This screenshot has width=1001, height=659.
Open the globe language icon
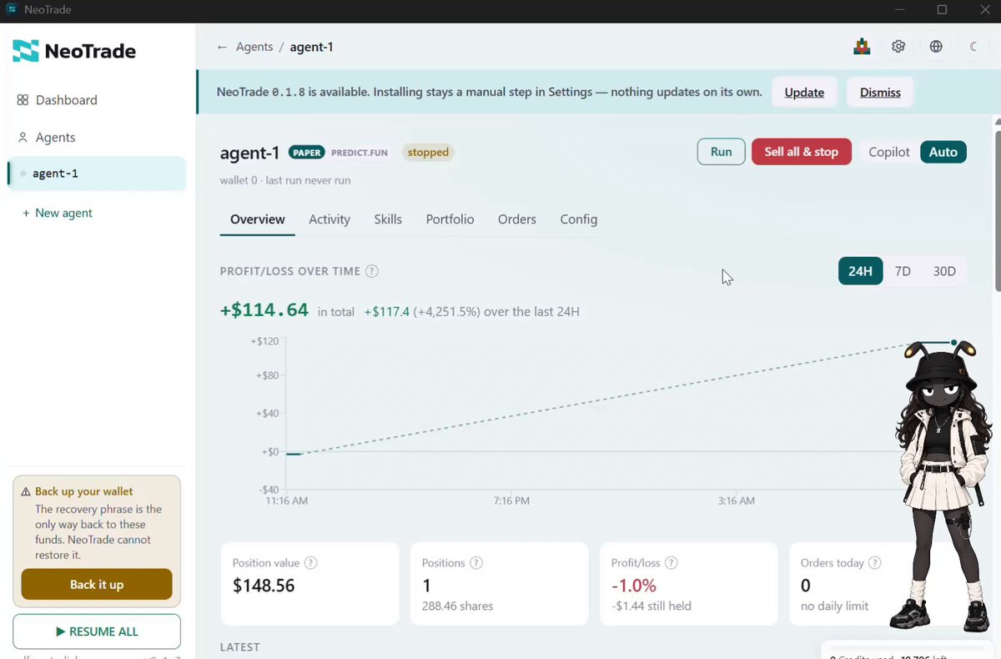point(936,47)
